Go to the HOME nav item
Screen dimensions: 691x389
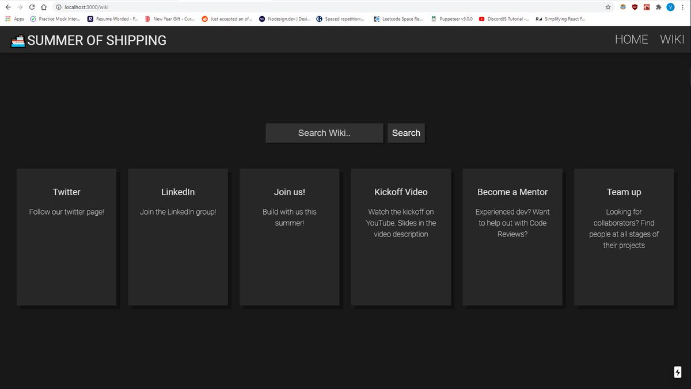pyautogui.click(x=632, y=39)
